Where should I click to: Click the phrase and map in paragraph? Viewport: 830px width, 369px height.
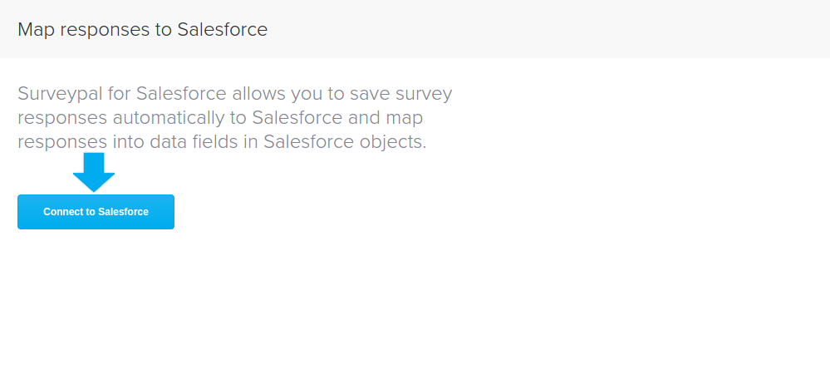(386, 118)
